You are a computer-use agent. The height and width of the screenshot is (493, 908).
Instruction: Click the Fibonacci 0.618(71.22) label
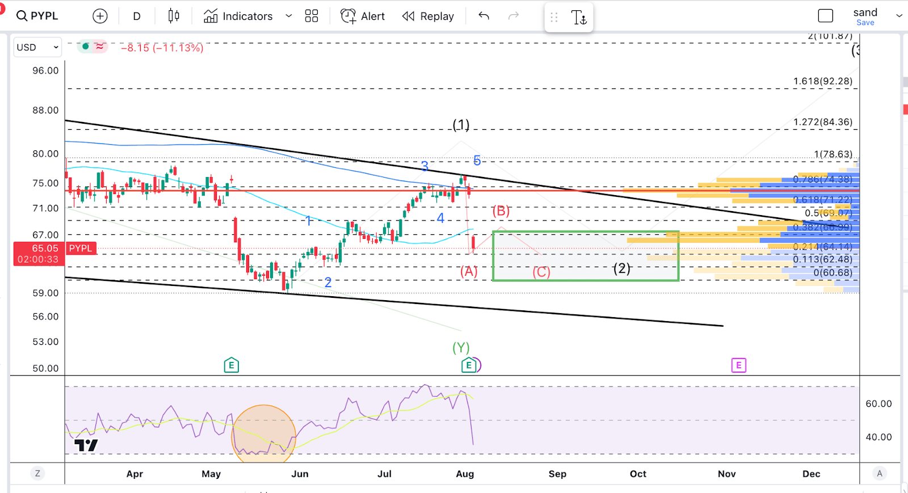[823, 200]
